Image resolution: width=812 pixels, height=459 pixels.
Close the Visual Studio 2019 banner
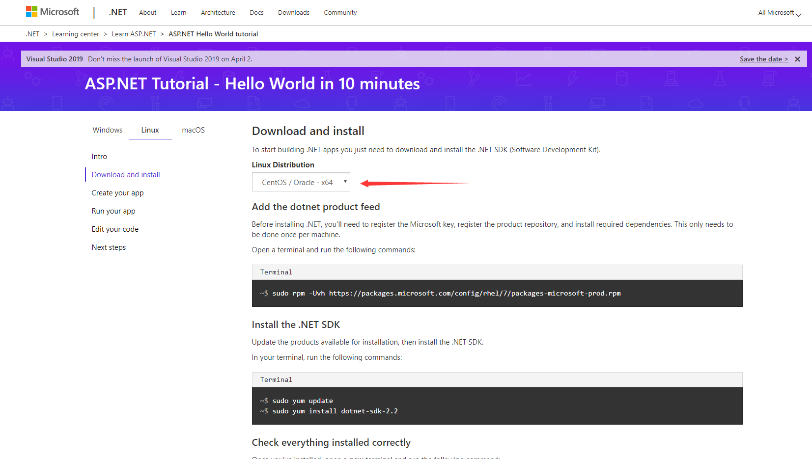tap(797, 59)
